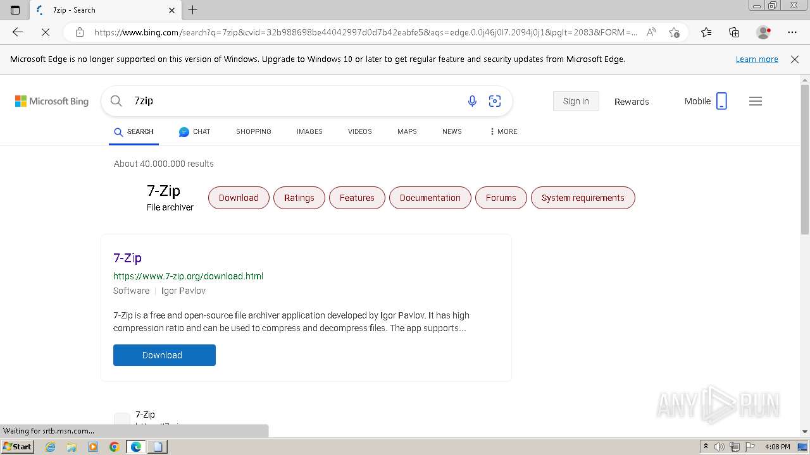The width and height of the screenshot is (810, 455).
Task: Click 'About 40.000.000 results' text
Action: 164,164
